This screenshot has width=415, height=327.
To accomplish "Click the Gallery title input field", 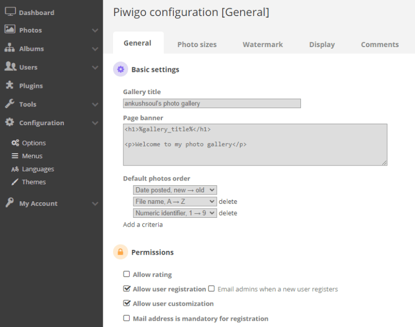I will pyautogui.click(x=212, y=103).
